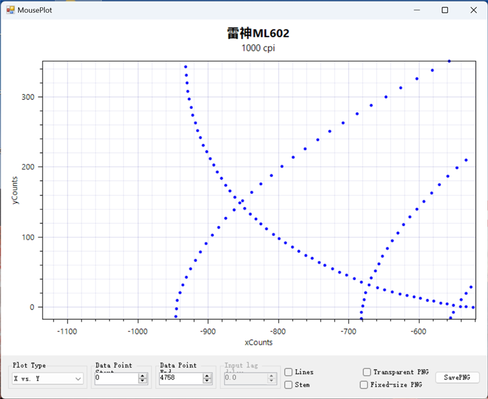
Task: Click the -1100 x-axis tick label
Action: [x=67, y=331]
